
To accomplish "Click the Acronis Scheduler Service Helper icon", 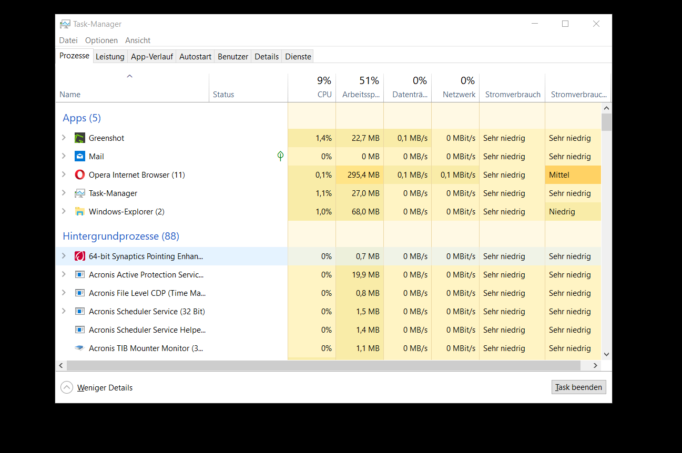I will pyautogui.click(x=80, y=330).
